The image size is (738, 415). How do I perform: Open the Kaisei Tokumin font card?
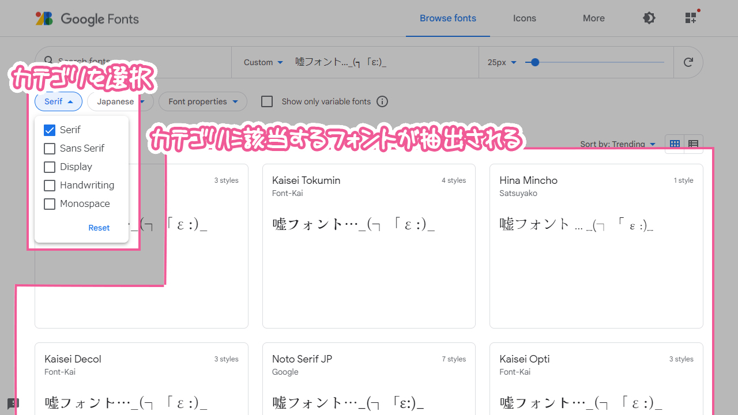(x=369, y=246)
